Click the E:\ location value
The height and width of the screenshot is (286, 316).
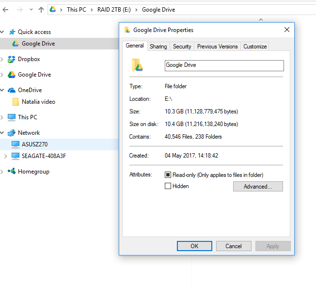(x=168, y=99)
